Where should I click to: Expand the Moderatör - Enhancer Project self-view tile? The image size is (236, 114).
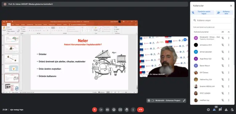[x=184, y=100]
